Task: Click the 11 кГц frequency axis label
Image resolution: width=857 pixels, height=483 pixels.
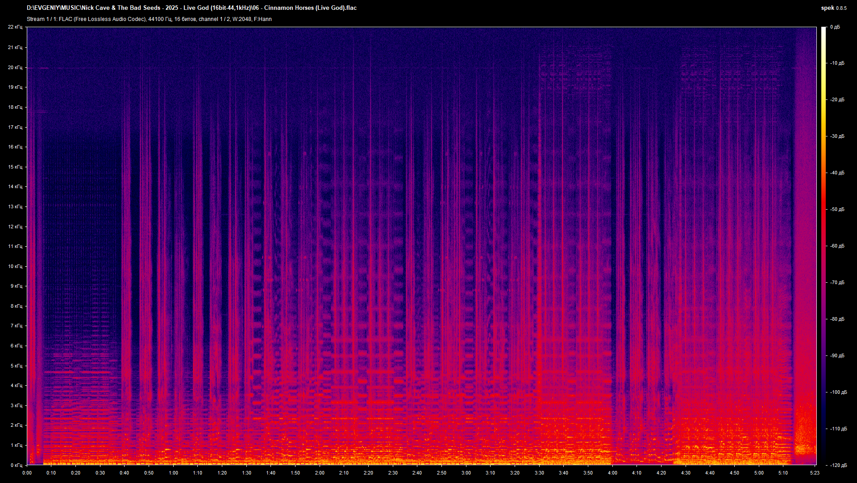Action: click(17, 245)
